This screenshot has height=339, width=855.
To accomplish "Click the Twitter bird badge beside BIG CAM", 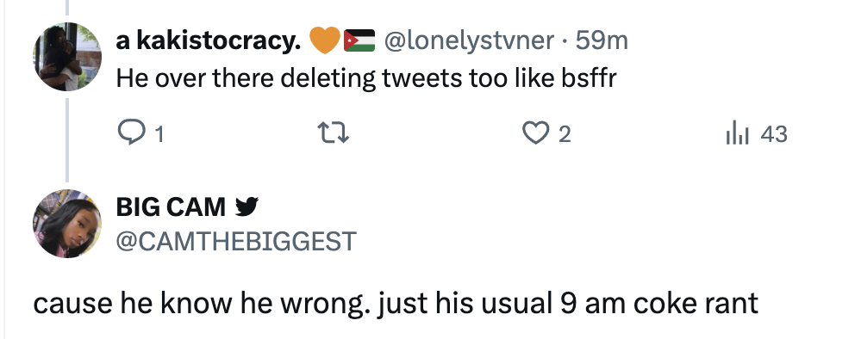I will [x=247, y=206].
